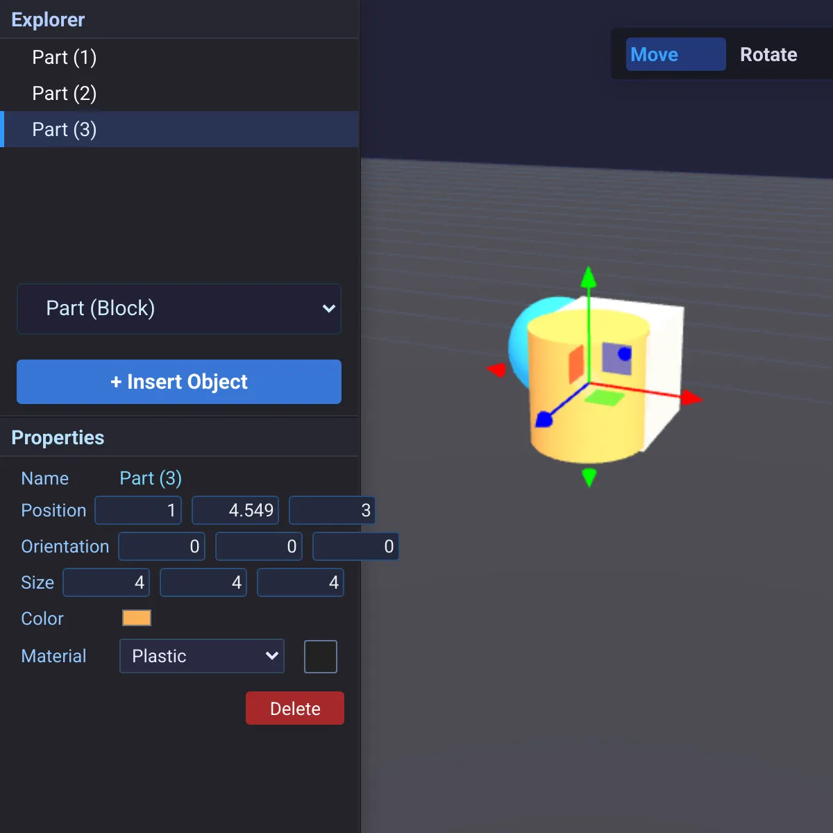This screenshot has width=833, height=833.
Task: Click the green down-arrow gizmo handle
Action: pos(589,478)
